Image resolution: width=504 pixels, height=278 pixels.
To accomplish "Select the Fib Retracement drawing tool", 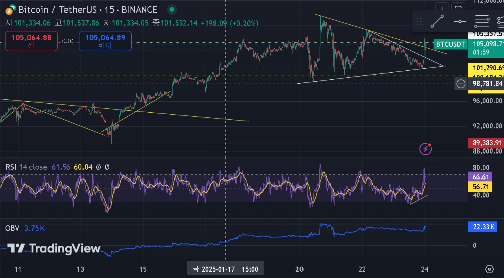I will point(482,21).
